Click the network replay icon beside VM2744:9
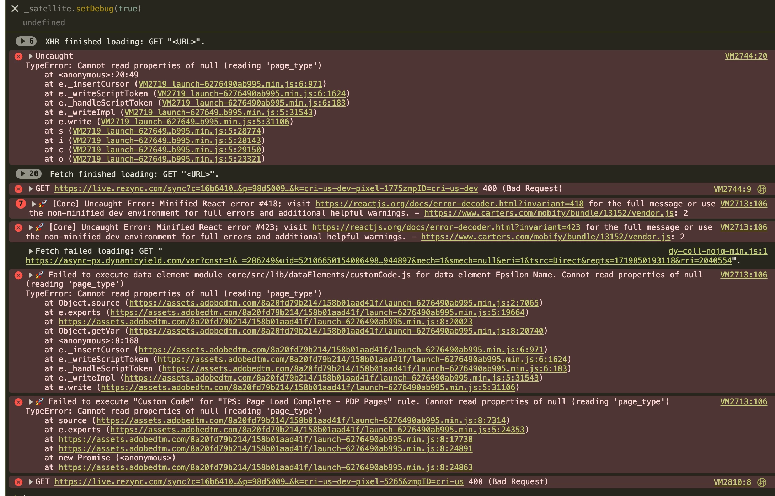The height and width of the screenshot is (496, 775). coord(761,189)
